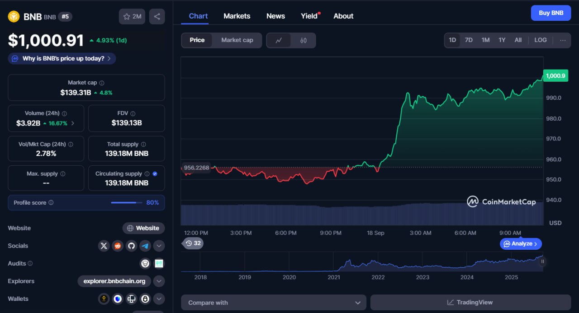Click the Circulating supply info icon

[x=147, y=174]
